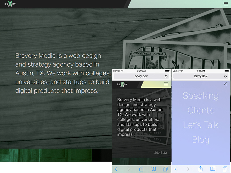Go back in right phone Safari
The width and height of the screenshot is (231, 173).
coord(176,169)
